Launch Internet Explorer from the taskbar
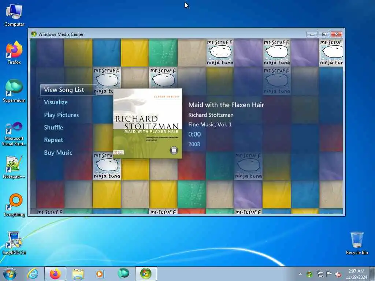The height and width of the screenshot is (281, 375). pyautogui.click(x=33, y=274)
